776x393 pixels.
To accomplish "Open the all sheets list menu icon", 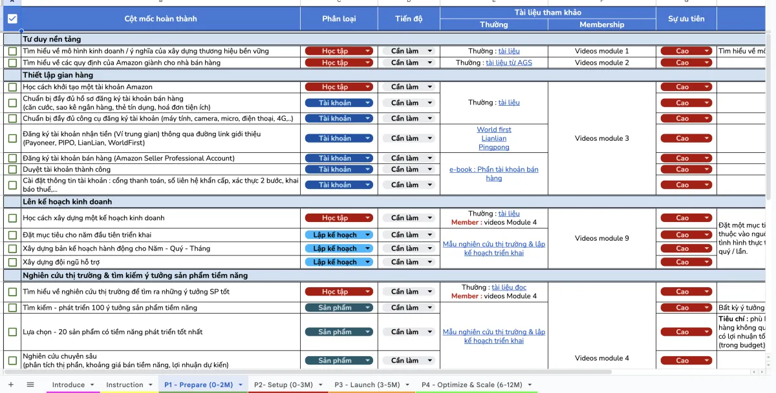I will click(30, 385).
